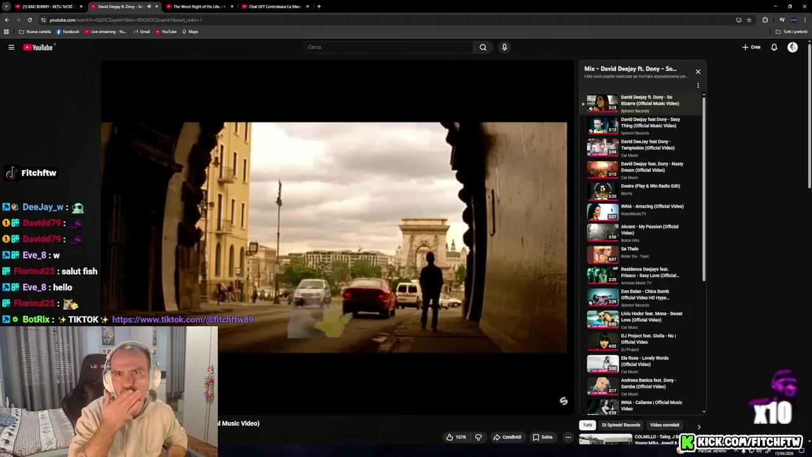Mute the David Deejay tab audio icon
The image size is (812, 457).
149,6
